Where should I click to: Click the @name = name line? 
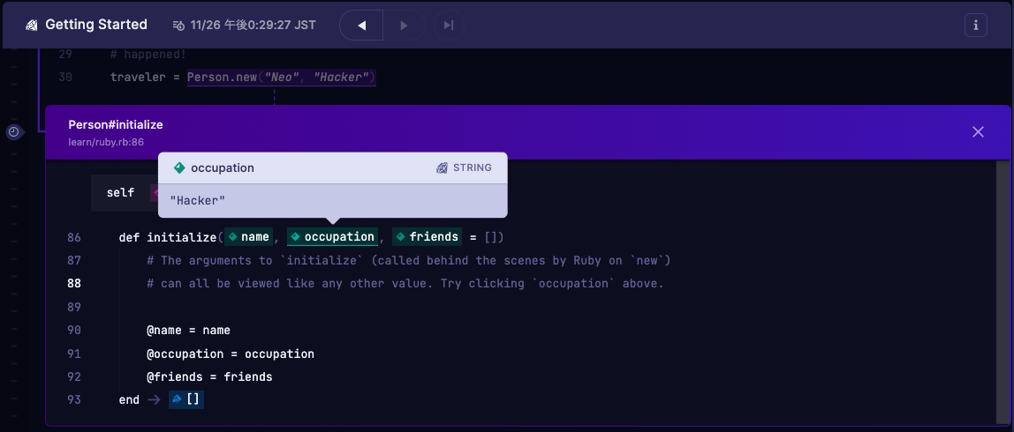tap(188, 331)
